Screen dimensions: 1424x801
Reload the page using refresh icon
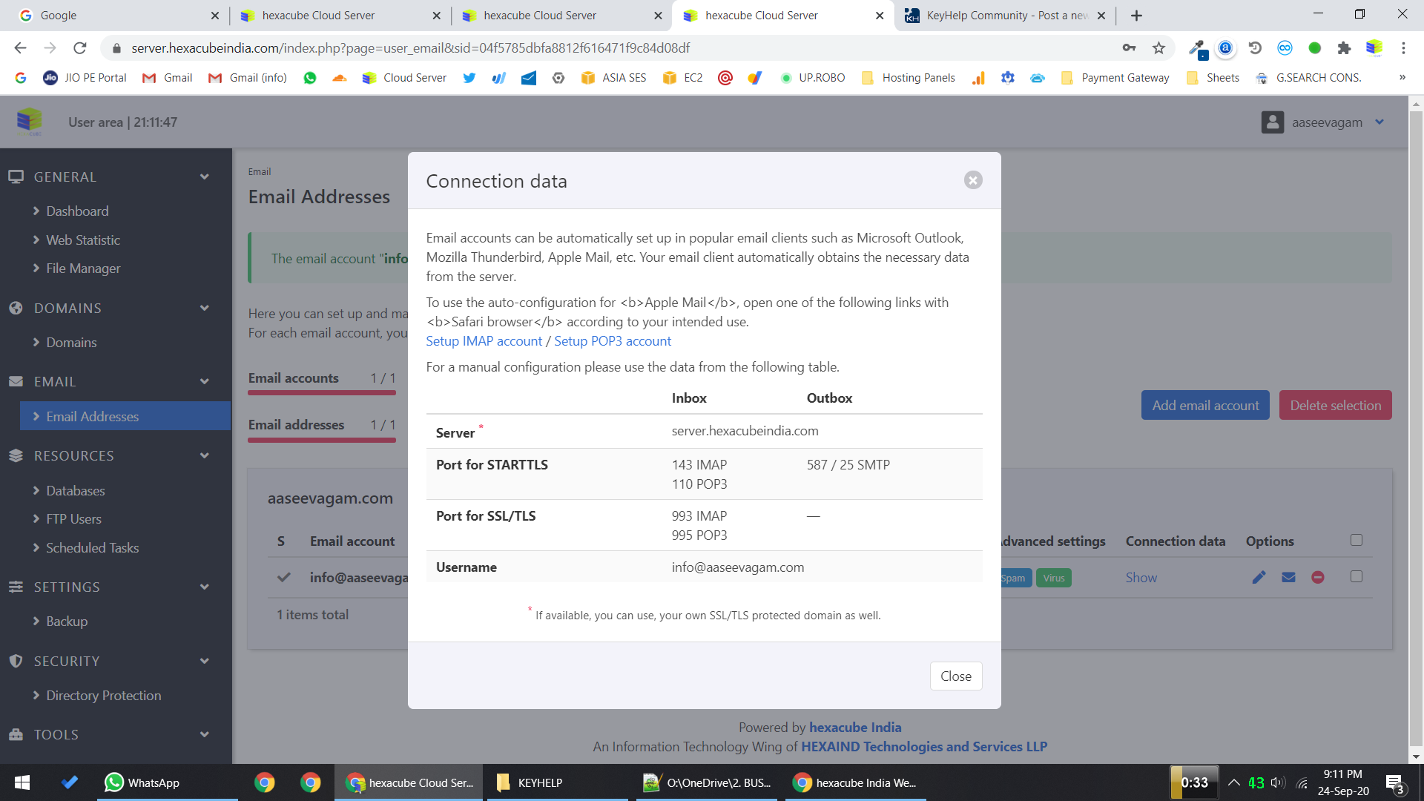80,48
